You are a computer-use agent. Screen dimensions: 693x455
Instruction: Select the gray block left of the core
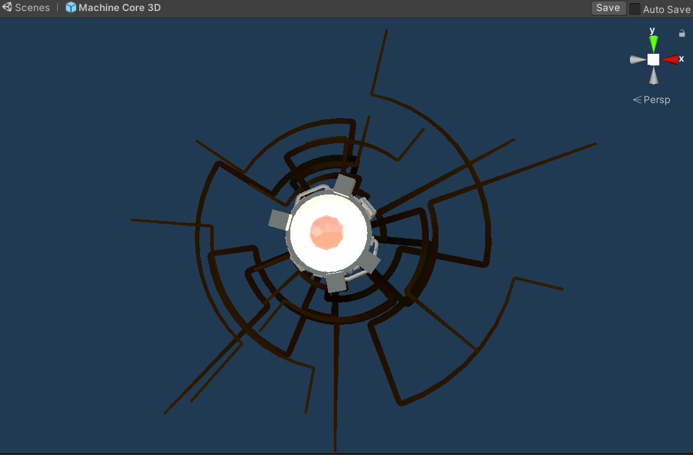(x=279, y=220)
